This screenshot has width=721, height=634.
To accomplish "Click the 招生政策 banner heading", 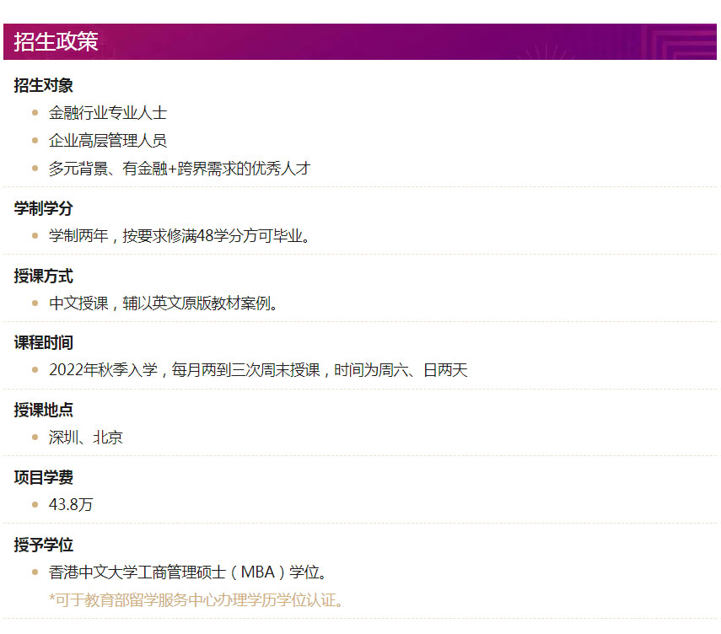I will (56, 41).
